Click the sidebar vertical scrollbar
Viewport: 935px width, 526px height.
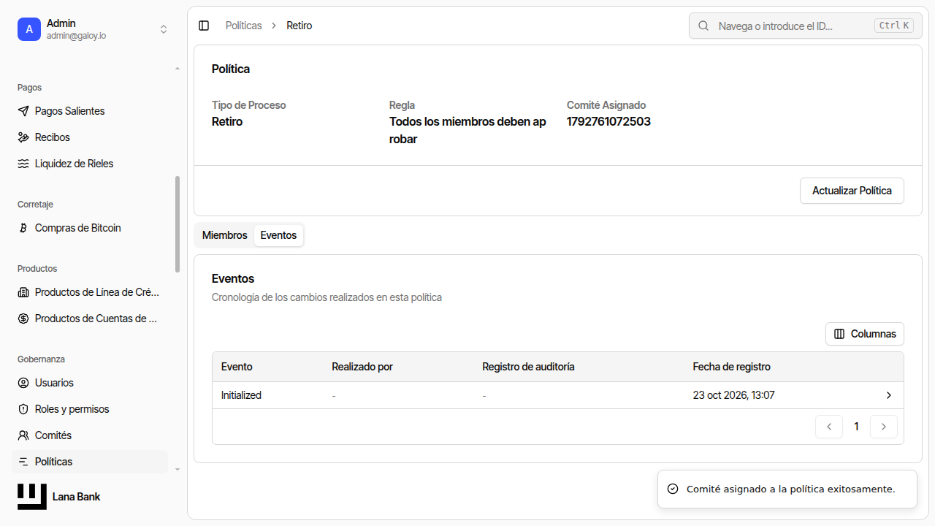(x=178, y=224)
